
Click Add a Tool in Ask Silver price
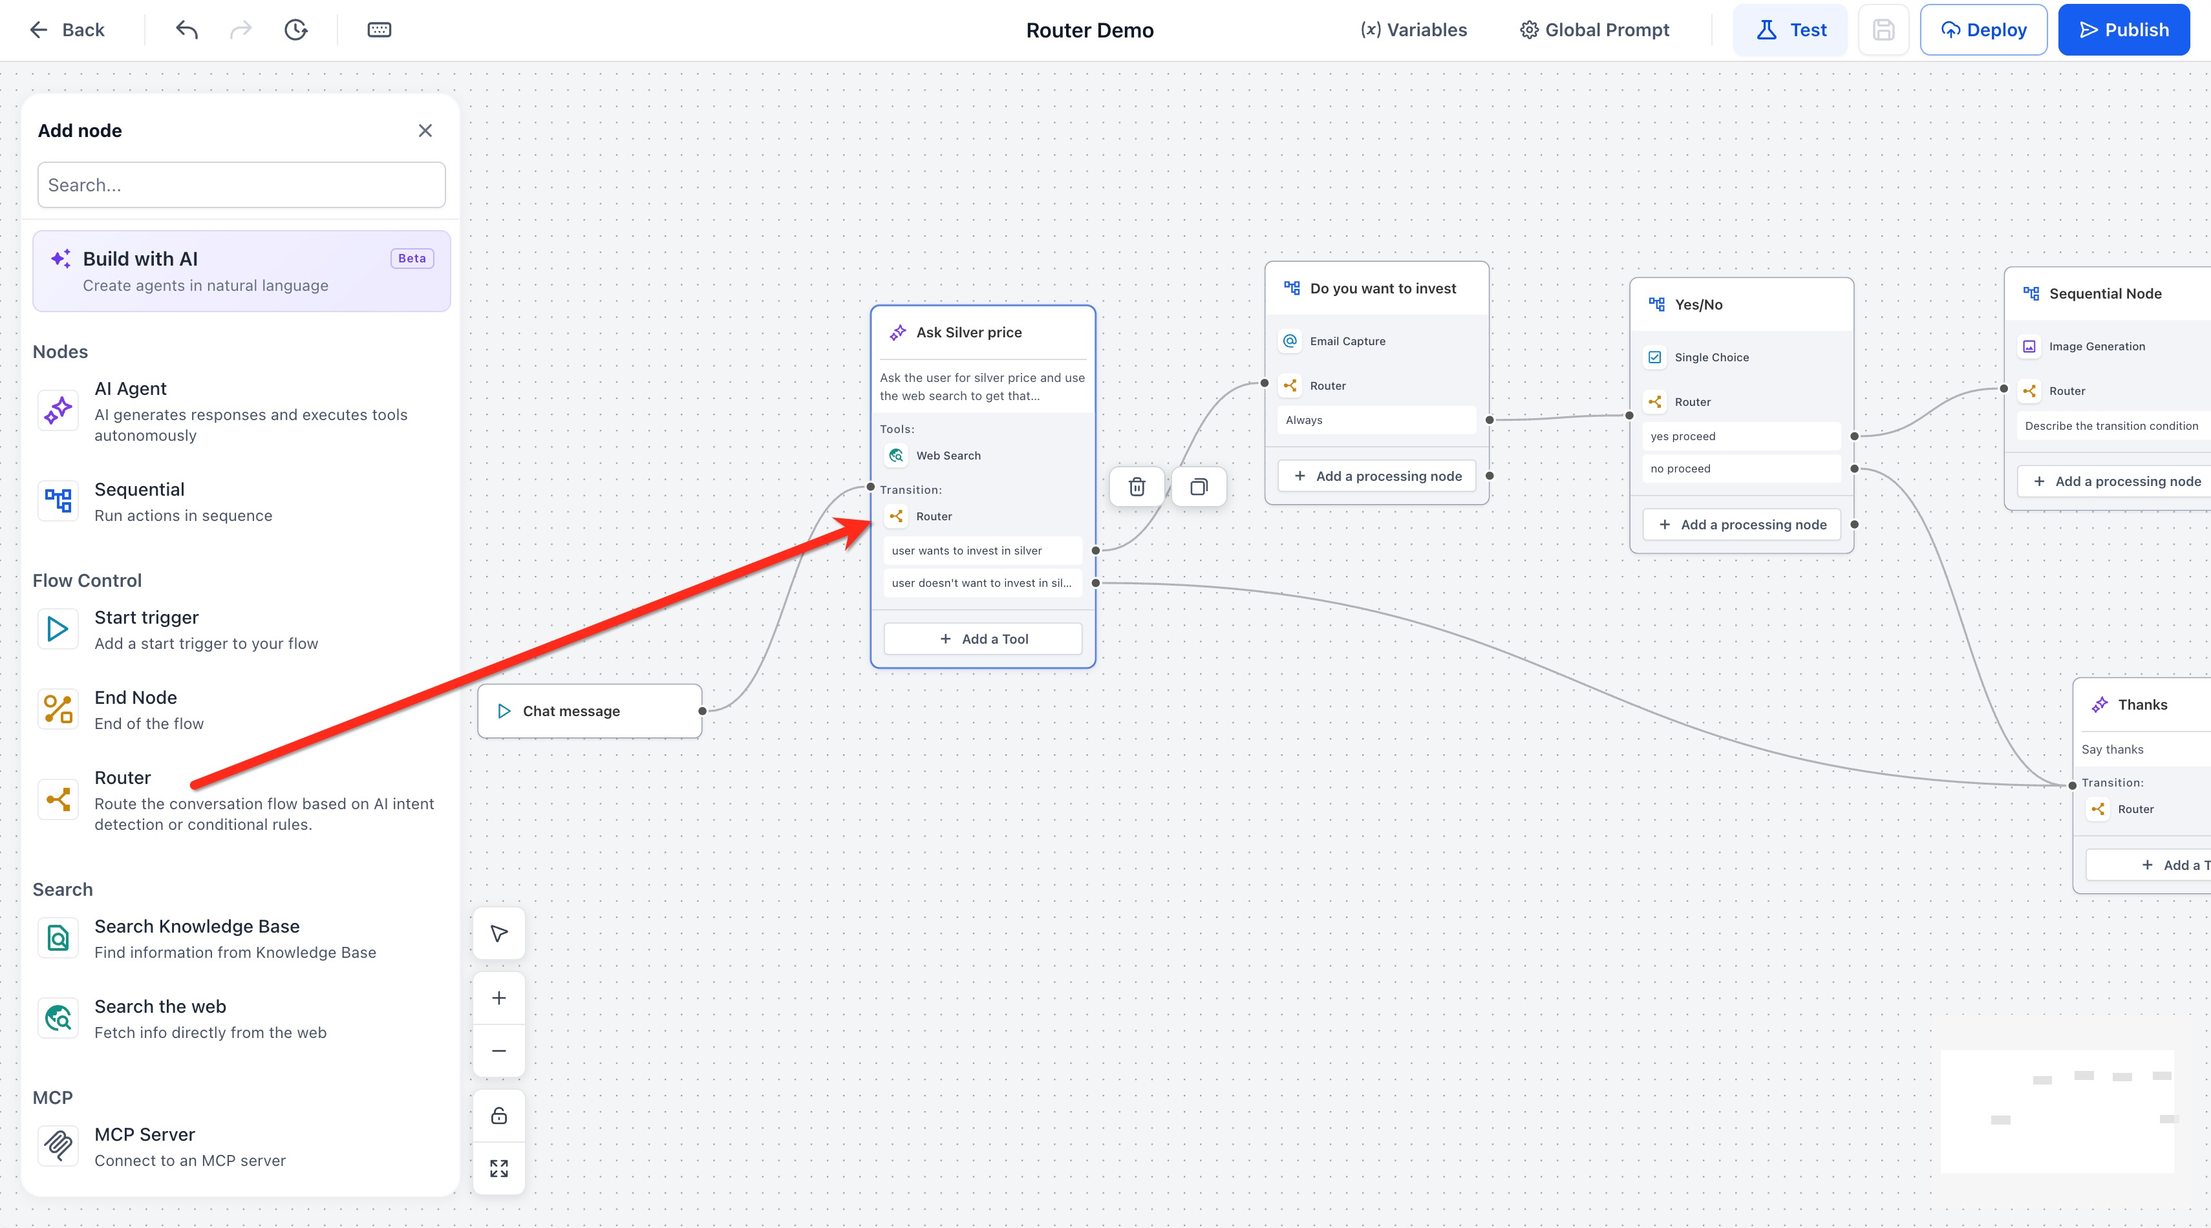pos(983,639)
